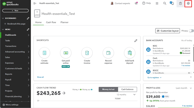Click the Add bank deposit shortcut icon
194x108 pixels.
point(130,53)
